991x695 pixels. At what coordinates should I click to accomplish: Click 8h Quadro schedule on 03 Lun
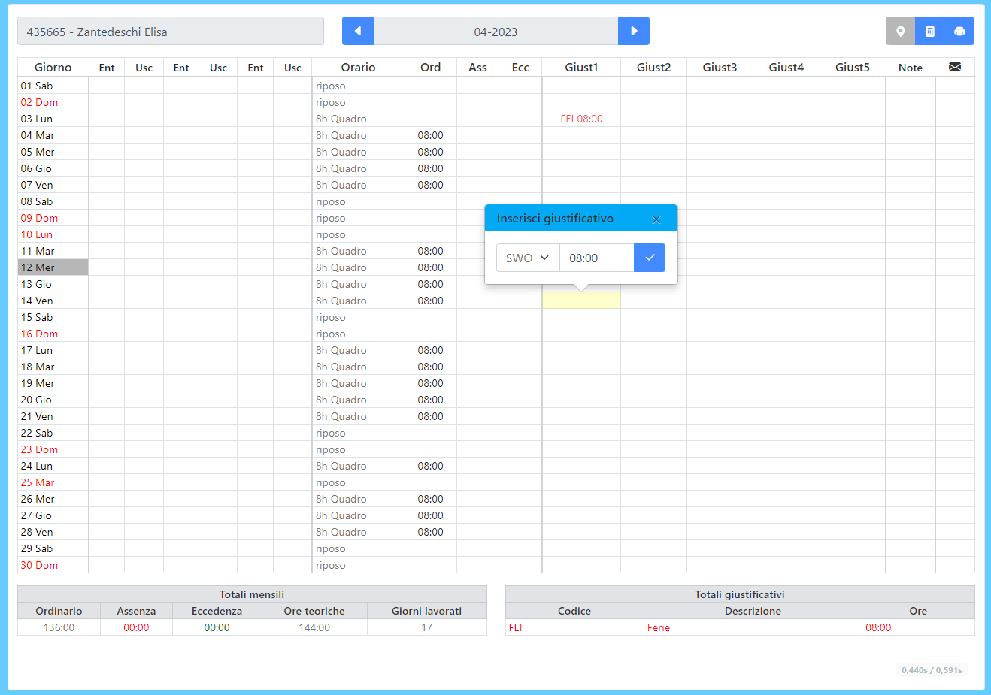tap(341, 119)
